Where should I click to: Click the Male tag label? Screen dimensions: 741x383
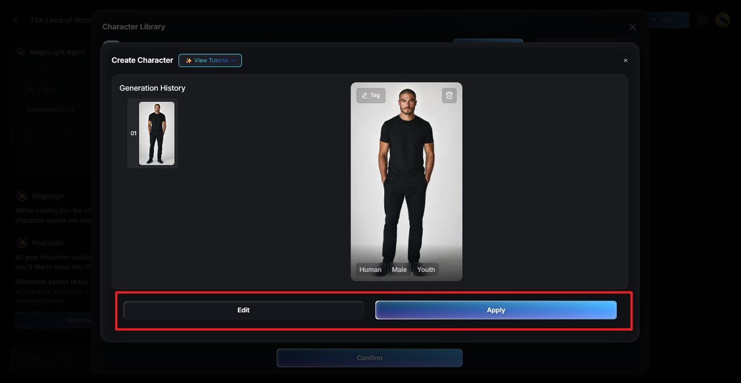click(400, 270)
